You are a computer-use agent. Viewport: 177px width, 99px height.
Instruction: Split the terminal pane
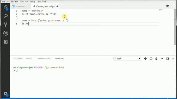click(x=151, y=59)
